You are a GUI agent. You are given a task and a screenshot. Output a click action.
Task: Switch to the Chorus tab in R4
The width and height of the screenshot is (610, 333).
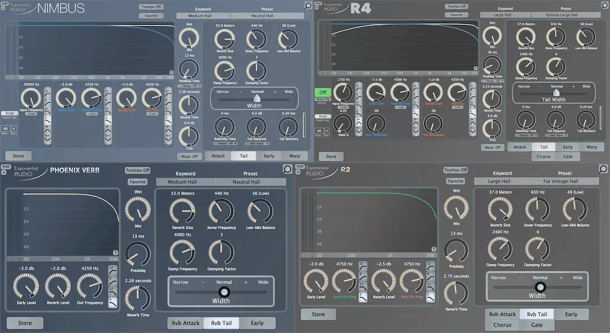click(x=543, y=157)
